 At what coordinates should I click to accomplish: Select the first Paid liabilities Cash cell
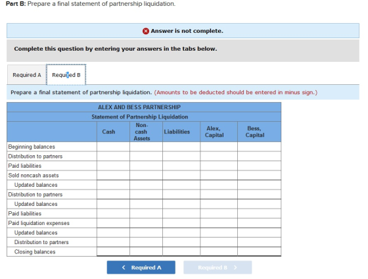113,166
